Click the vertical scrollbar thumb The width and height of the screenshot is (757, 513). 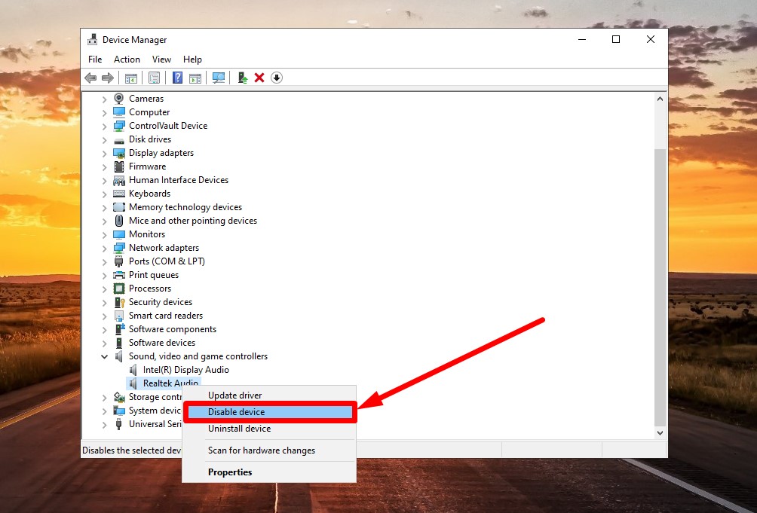click(660, 287)
